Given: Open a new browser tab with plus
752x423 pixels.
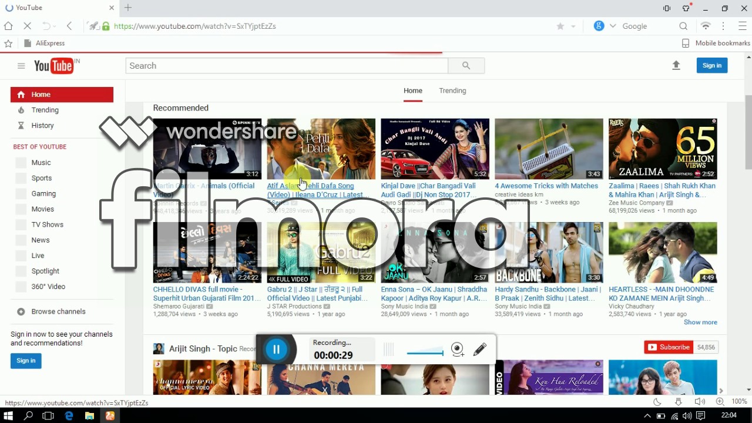Looking at the screenshot, I should click(x=127, y=8).
